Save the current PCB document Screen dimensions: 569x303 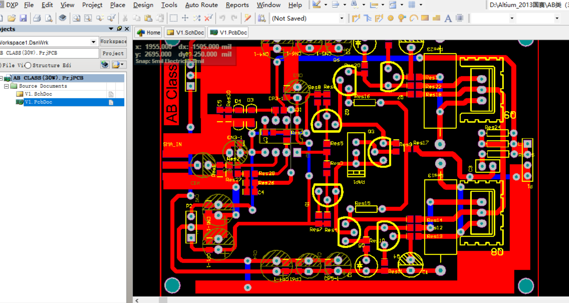(23, 18)
